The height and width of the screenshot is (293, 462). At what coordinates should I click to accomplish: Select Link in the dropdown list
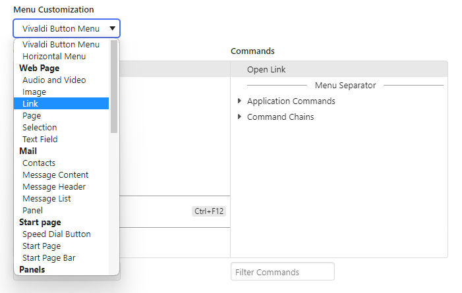tap(61, 103)
